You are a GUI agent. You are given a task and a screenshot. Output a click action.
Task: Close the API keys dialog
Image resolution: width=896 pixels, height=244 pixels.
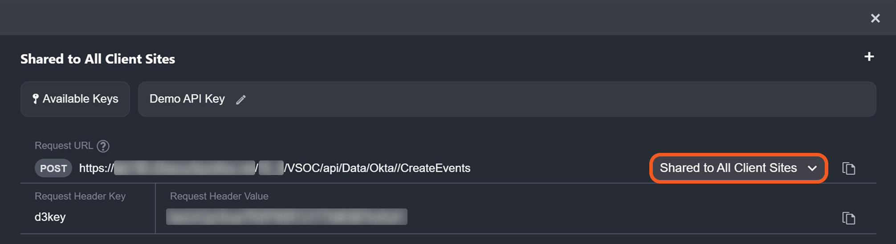875,18
